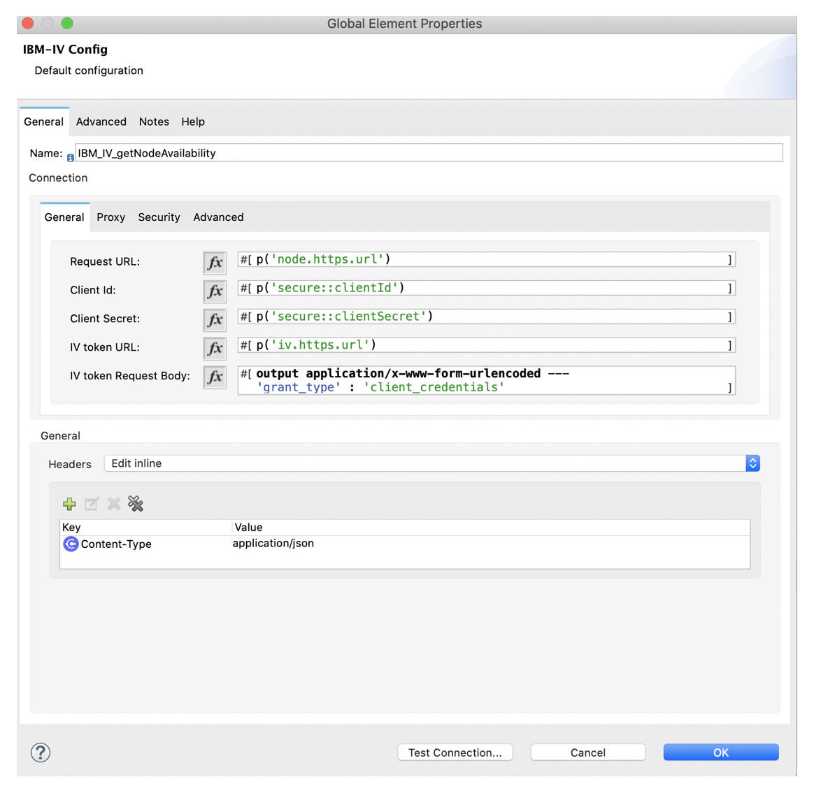Viewport: 814px width, 791px height.
Task: Toggle fx expression mode for Request URL
Action: pyautogui.click(x=215, y=263)
